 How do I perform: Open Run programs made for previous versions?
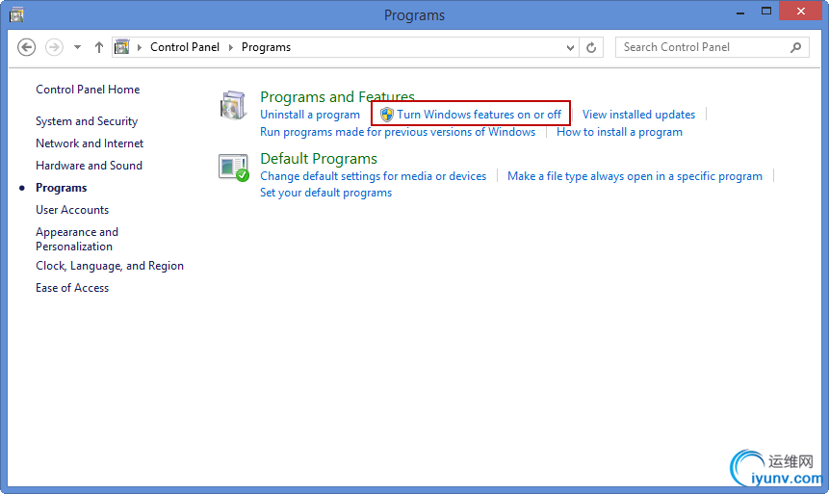tap(398, 132)
